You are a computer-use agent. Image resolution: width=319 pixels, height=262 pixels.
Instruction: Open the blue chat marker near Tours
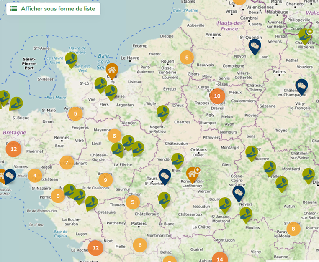(165, 176)
